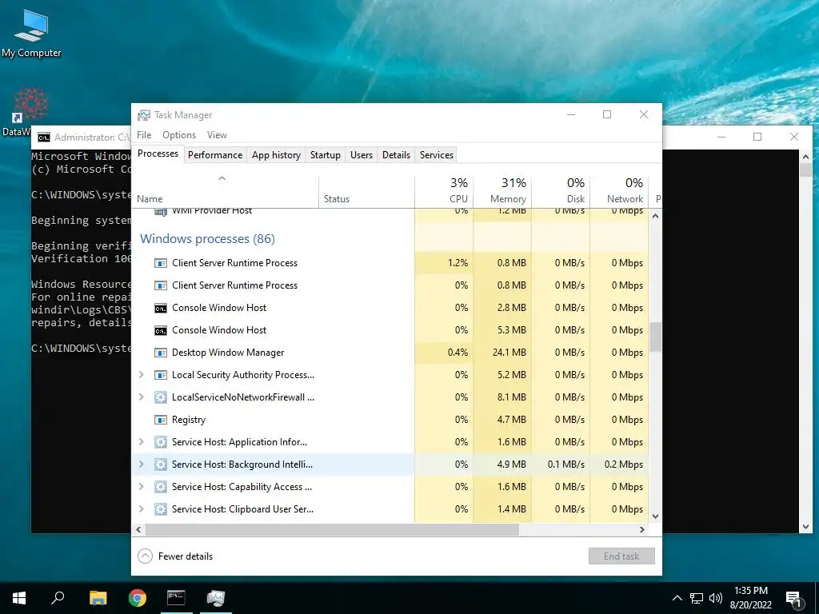Sort by the Memory column header

[x=502, y=192]
